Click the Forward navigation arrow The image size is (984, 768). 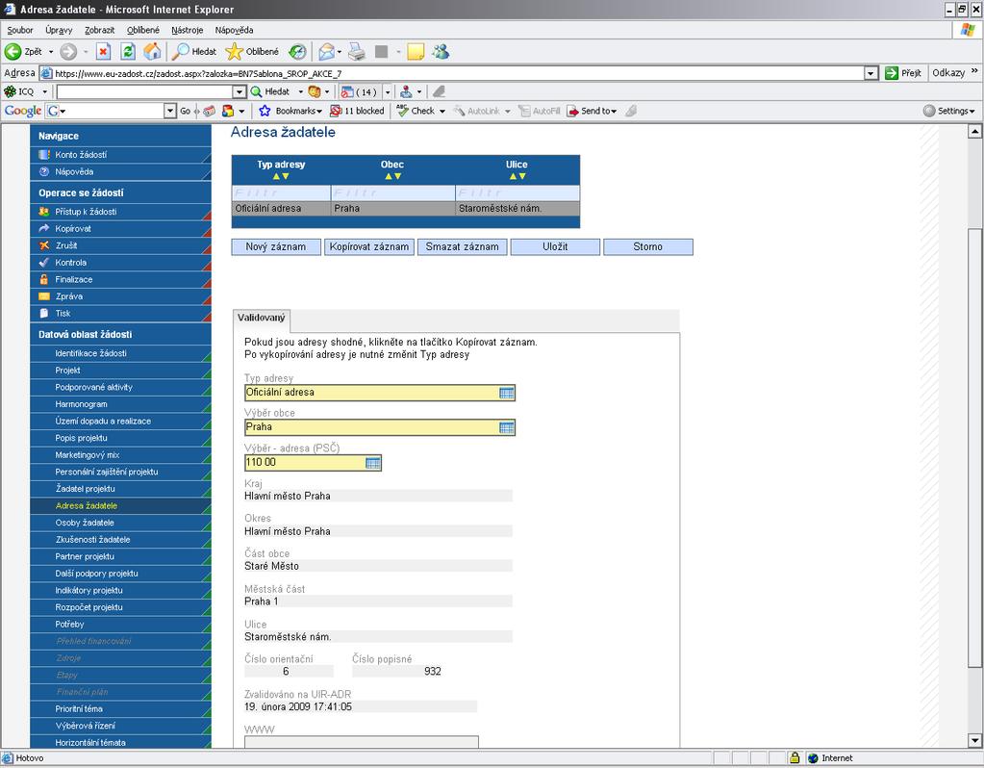(68, 52)
